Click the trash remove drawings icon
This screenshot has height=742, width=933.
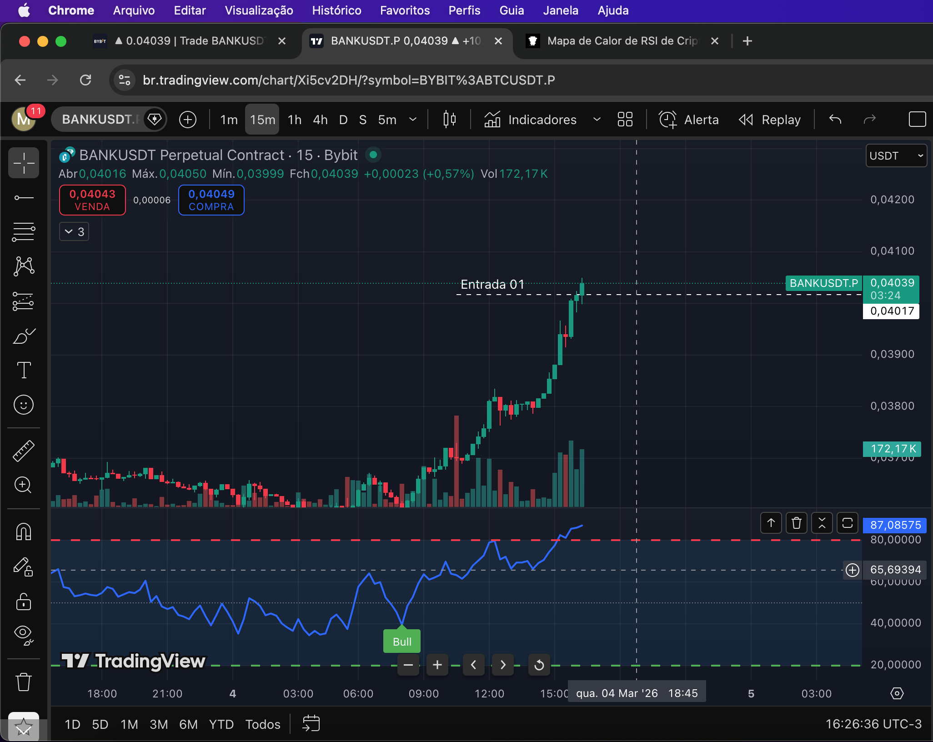[x=23, y=682]
